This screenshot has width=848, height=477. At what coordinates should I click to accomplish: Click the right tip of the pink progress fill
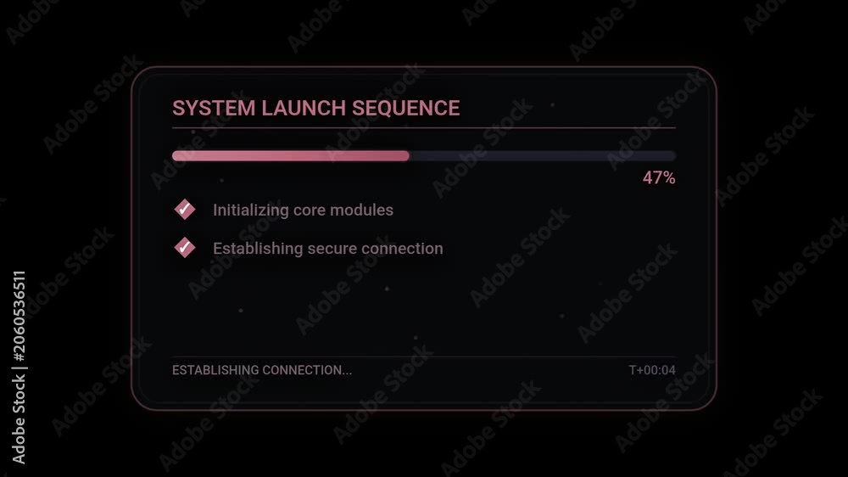[406, 156]
